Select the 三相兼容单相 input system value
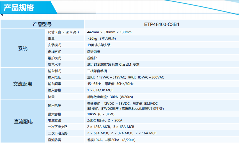This screenshot has height=143, width=239. [x=97, y=71]
